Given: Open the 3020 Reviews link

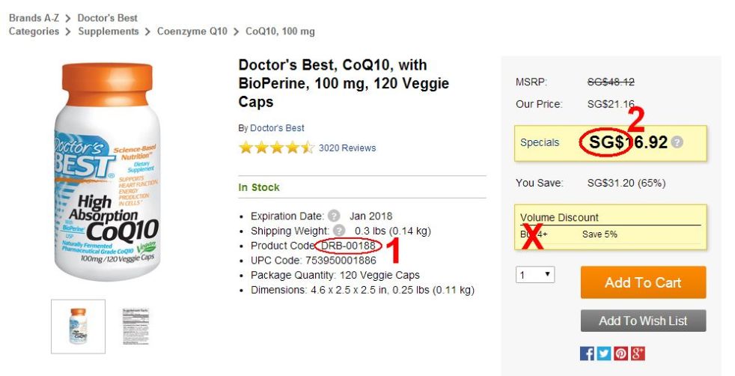Looking at the screenshot, I should [347, 148].
